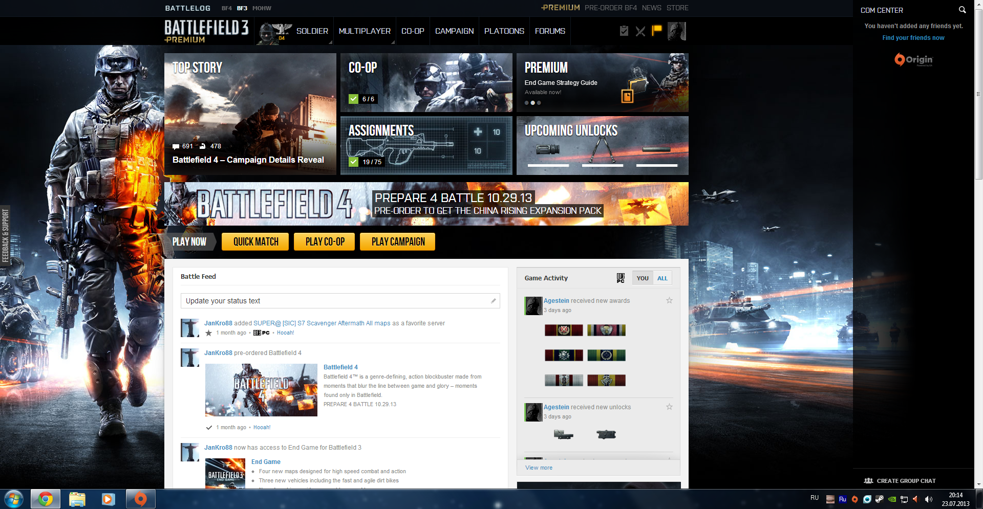Open the Windows Start button
The height and width of the screenshot is (509, 983).
pyautogui.click(x=14, y=499)
